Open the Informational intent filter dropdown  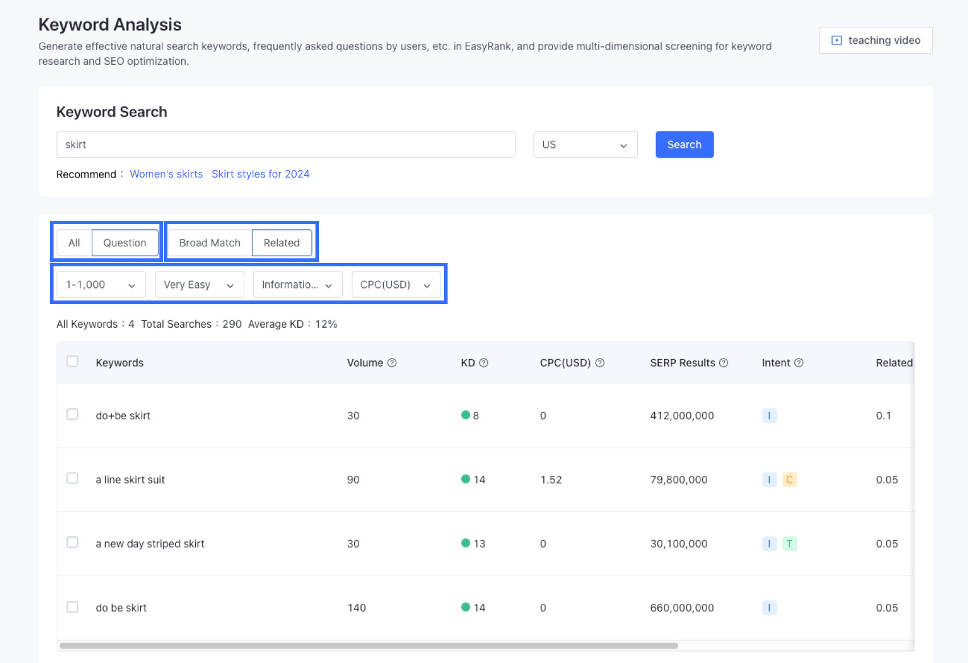298,285
